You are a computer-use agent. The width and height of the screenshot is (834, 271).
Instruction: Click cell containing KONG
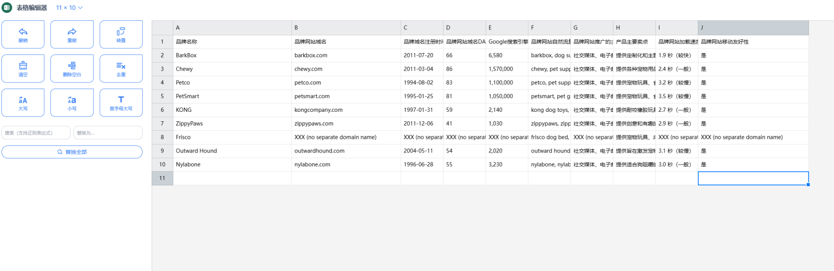[x=232, y=110]
